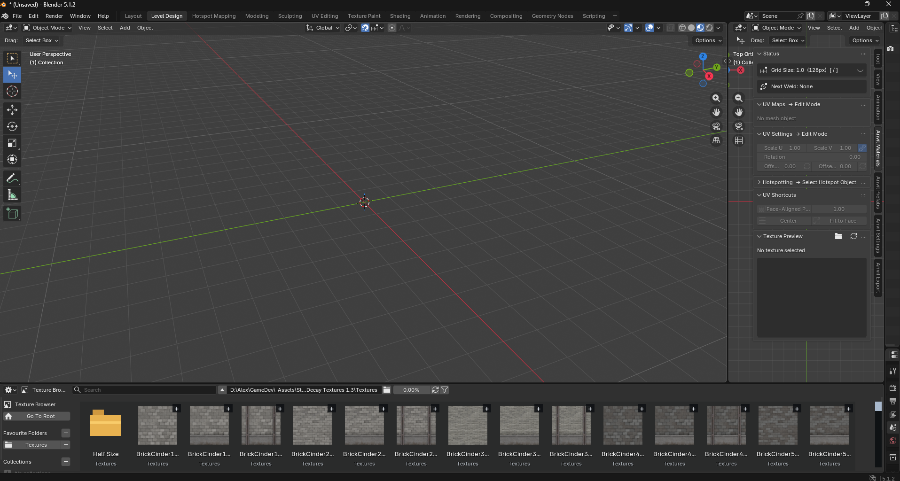Toggle show overlays in main viewport

(650, 28)
